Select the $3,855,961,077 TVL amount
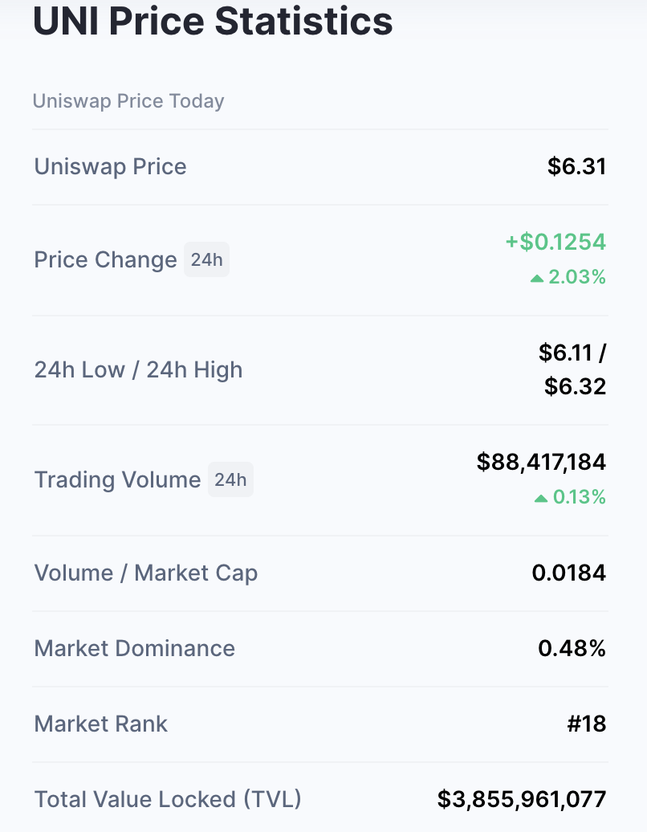Image resolution: width=647 pixels, height=832 pixels. 521,799
